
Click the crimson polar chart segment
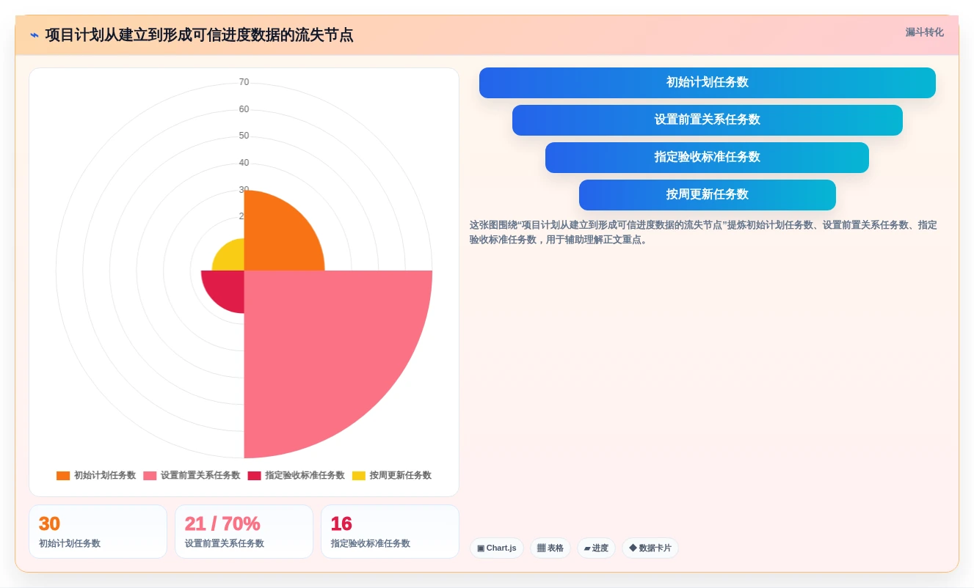pos(228,287)
